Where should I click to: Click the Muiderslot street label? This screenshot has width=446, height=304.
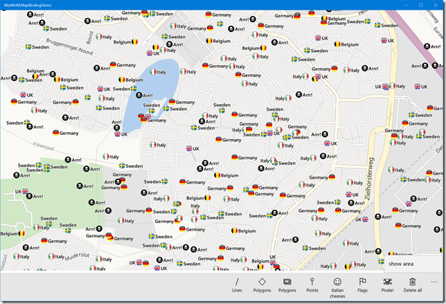click(77, 256)
